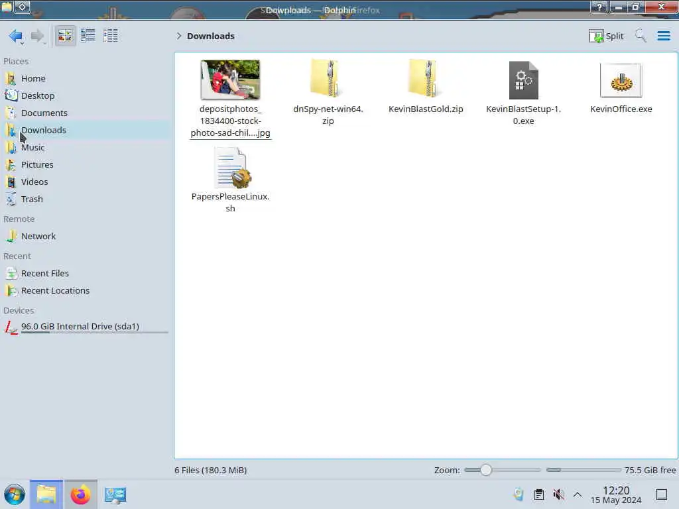The image size is (679, 509).
Task: Click the Devices section header
Action: point(19,311)
